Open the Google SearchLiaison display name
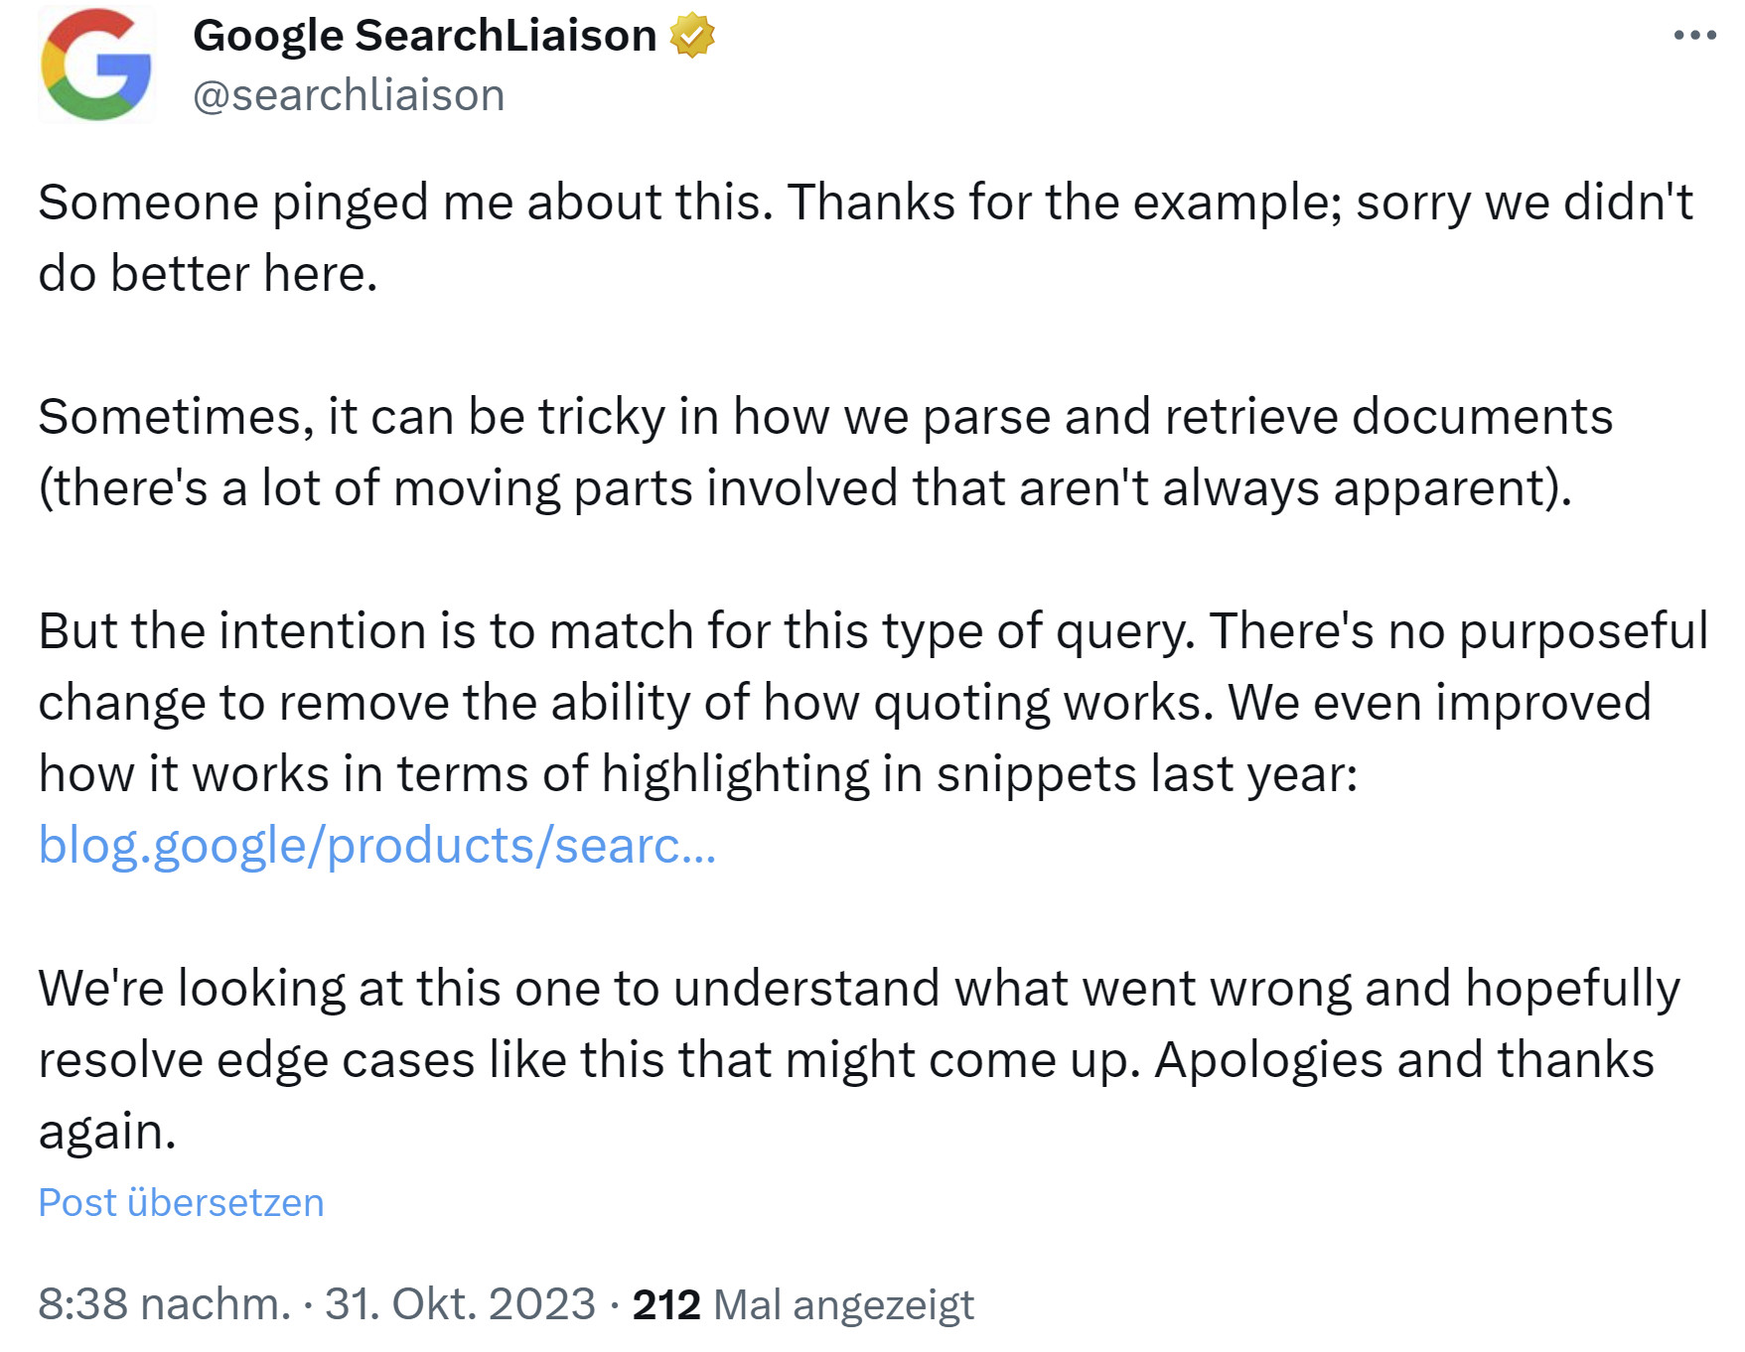This screenshot has height=1352, width=1745. tap(424, 36)
